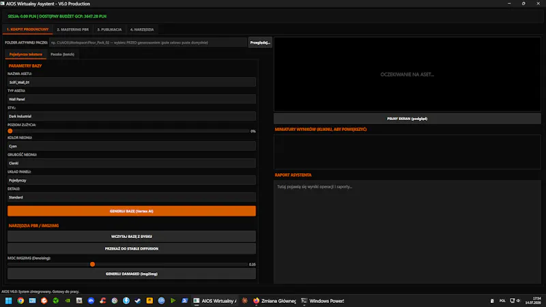This screenshot has width=546, height=307.
Task: Select the Paczka (batch) sub-tab
Action: [62, 55]
